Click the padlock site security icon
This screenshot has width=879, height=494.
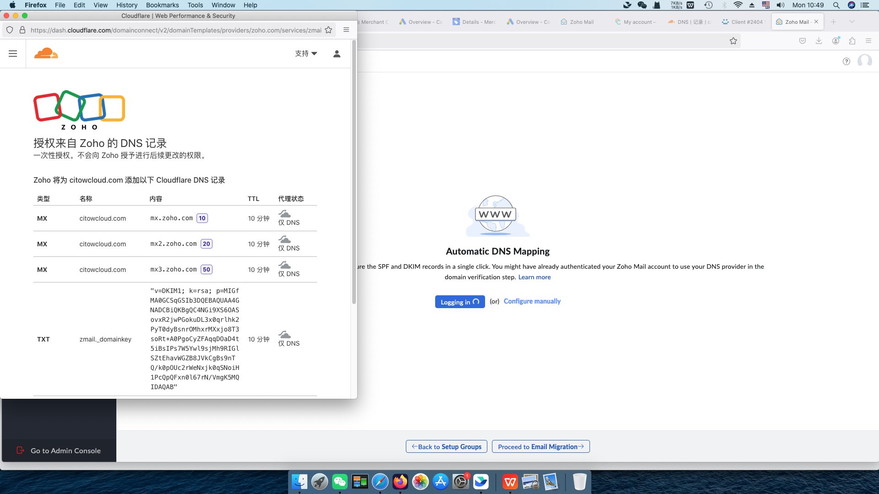click(22, 30)
